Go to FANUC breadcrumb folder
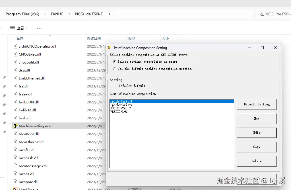 (x=57, y=14)
